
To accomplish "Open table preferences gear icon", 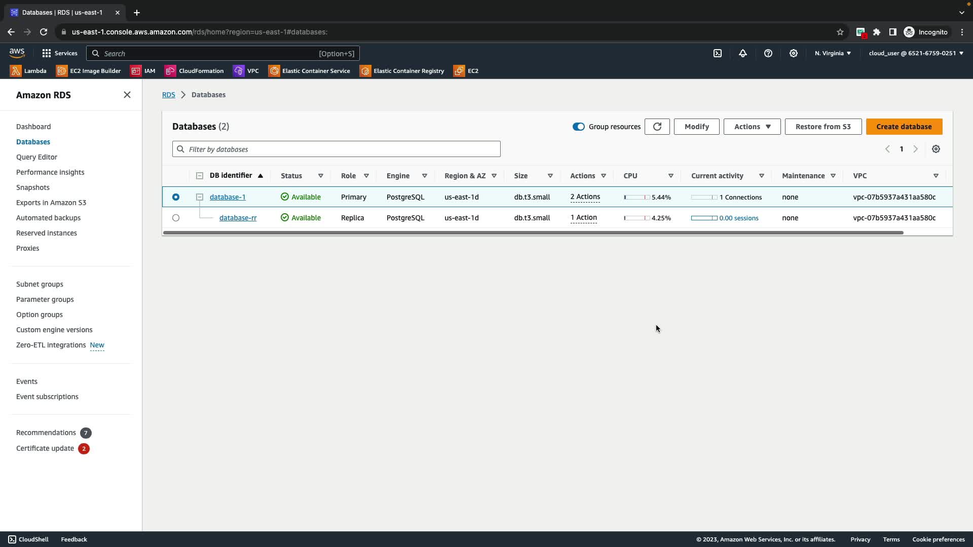I will tap(936, 149).
